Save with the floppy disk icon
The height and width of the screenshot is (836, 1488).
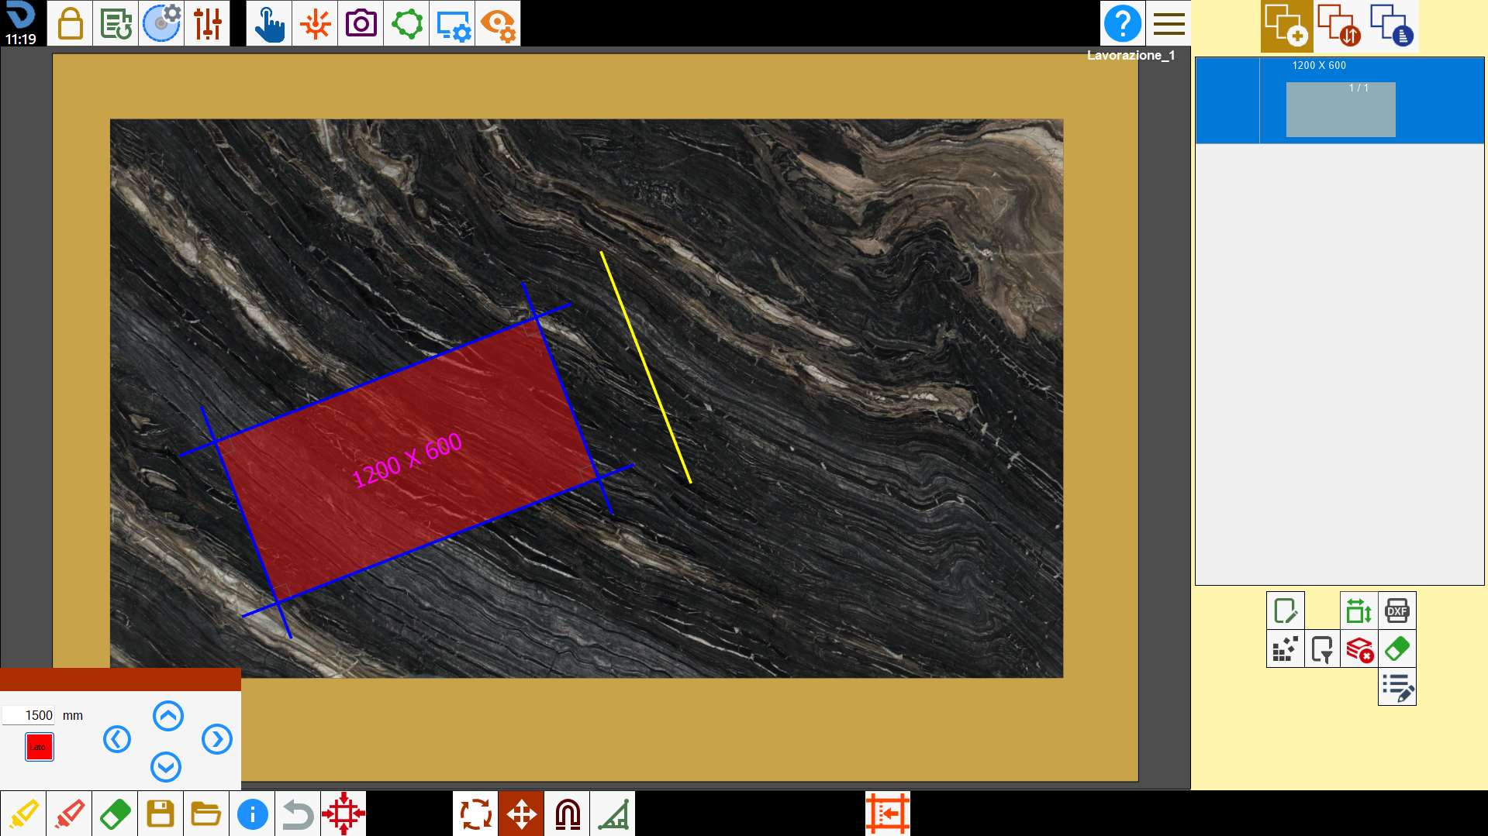(x=161, y=814)
